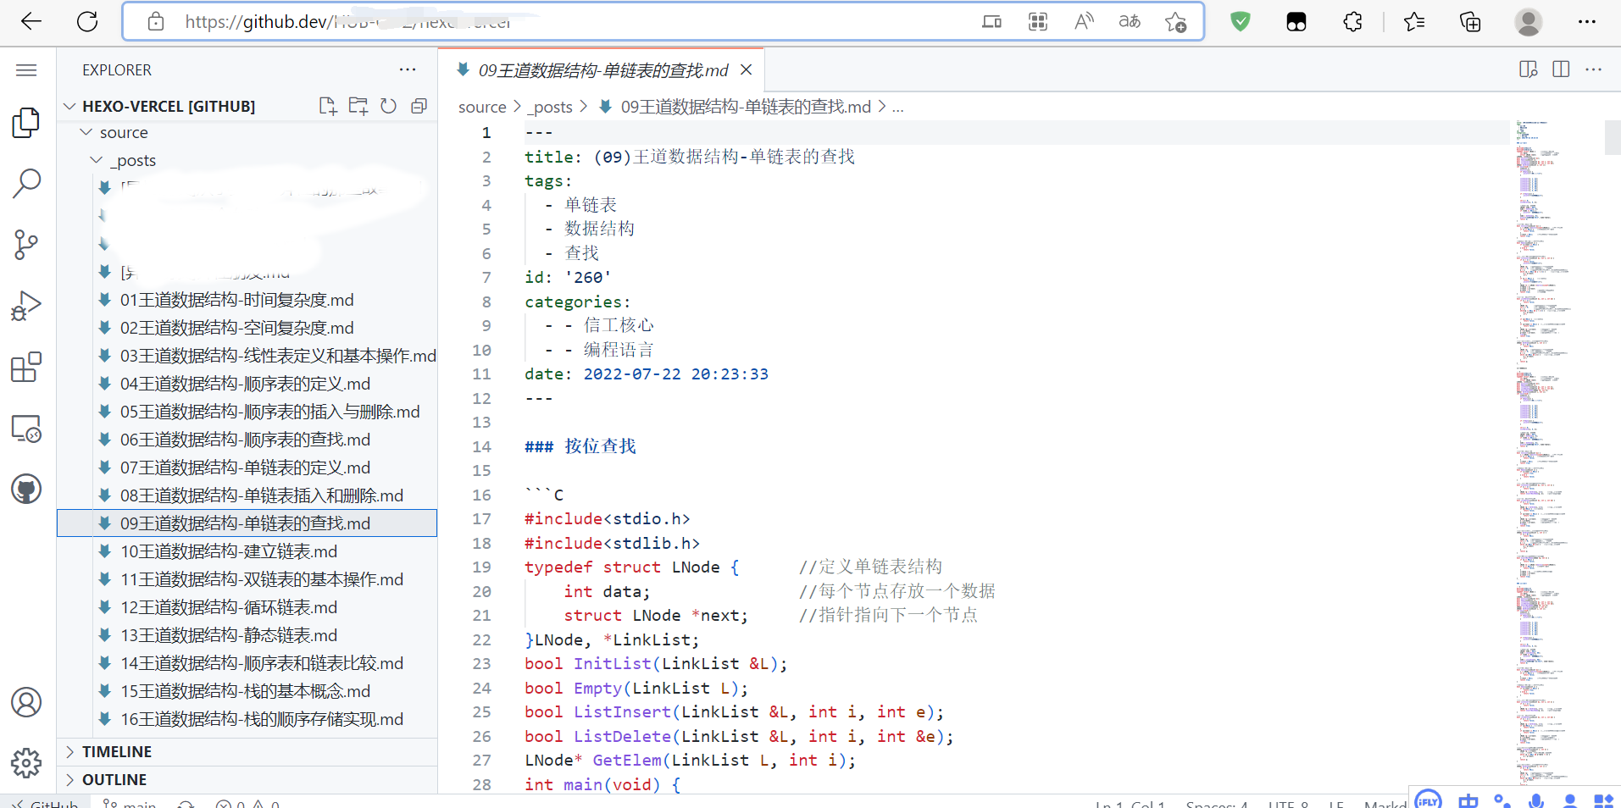Viewport: 1621px width, 808px height.
Task: Open the Manage gear icon
Action: [x=26, y=763]
